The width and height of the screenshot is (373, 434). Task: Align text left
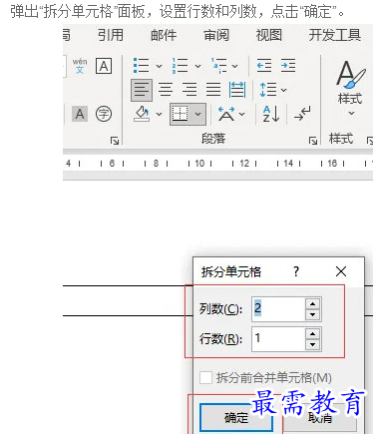142,90
